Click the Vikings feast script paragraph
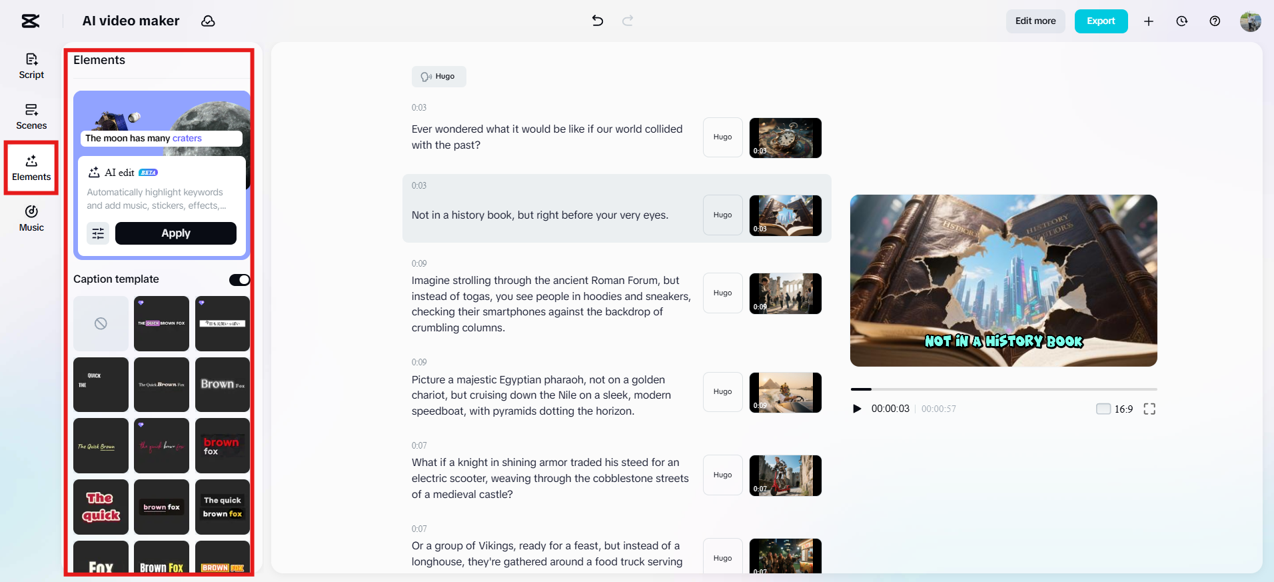1274x582 pixels. 547,554
